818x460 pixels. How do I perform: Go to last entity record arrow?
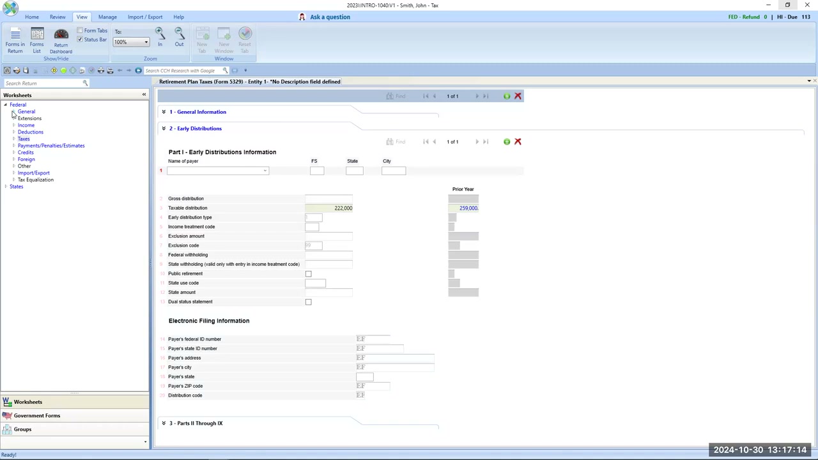pyautogui.click(x=486, y=96)
